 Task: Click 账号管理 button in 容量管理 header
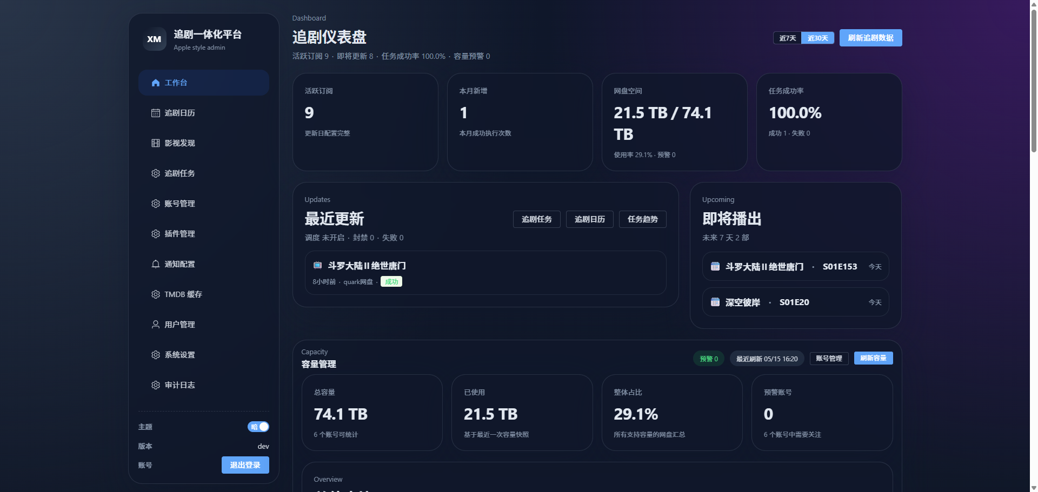(x=829, y=358)
